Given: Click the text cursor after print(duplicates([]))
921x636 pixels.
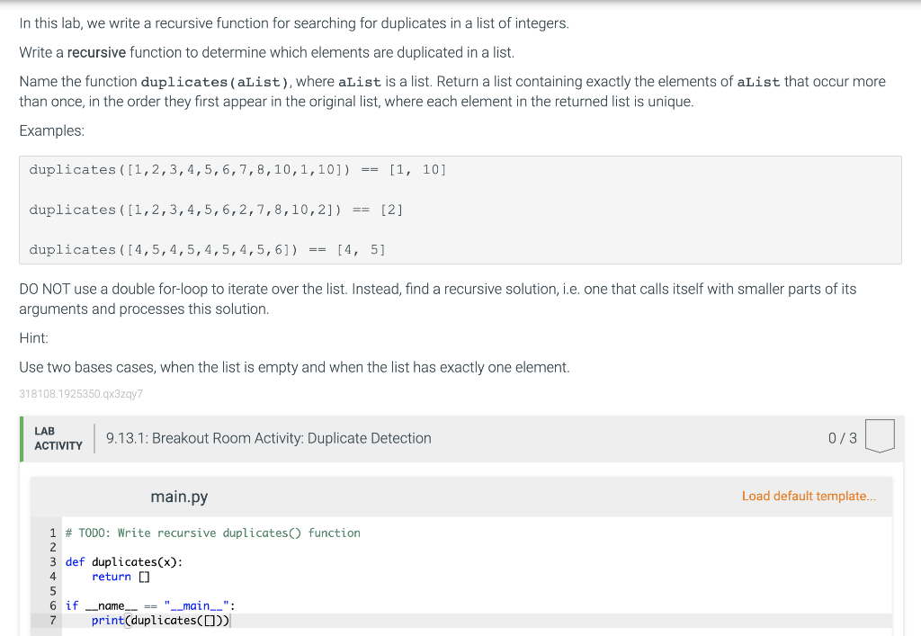Looking at the screenshot, I should (x=231, y=620).
